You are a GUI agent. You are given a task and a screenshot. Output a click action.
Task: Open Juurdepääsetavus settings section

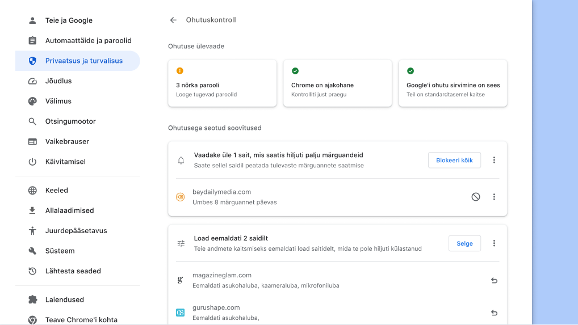click(x=77, y=231)
